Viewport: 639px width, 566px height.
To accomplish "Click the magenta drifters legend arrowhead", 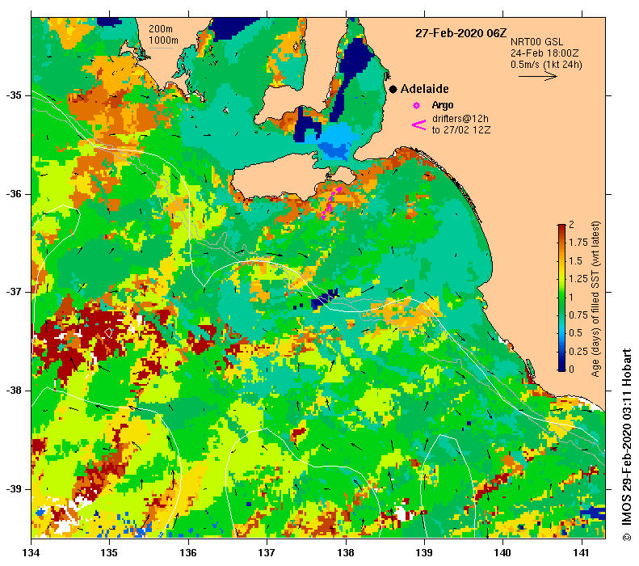I will [x=418, y=125].
